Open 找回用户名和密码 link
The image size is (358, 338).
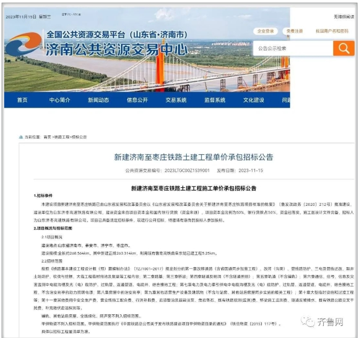(332, 31)
